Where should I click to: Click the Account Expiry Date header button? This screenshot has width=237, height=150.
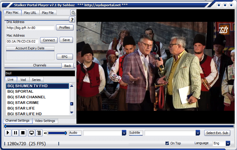(x=30, y=48)
